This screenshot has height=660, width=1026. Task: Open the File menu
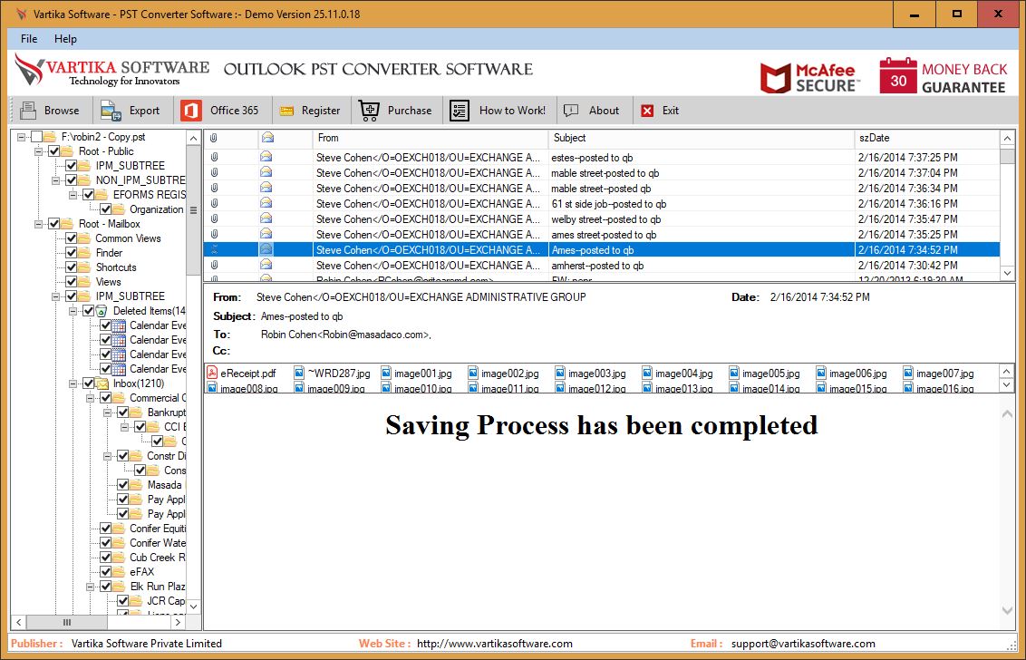29,39
